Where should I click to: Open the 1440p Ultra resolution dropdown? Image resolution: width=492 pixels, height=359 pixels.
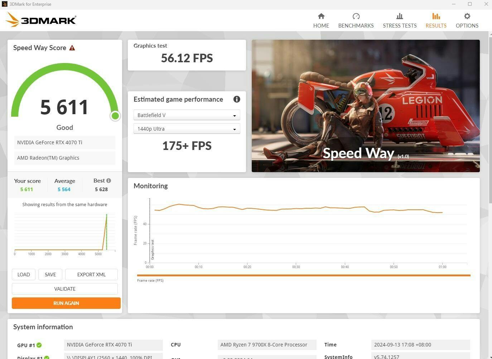coord(187,129)
